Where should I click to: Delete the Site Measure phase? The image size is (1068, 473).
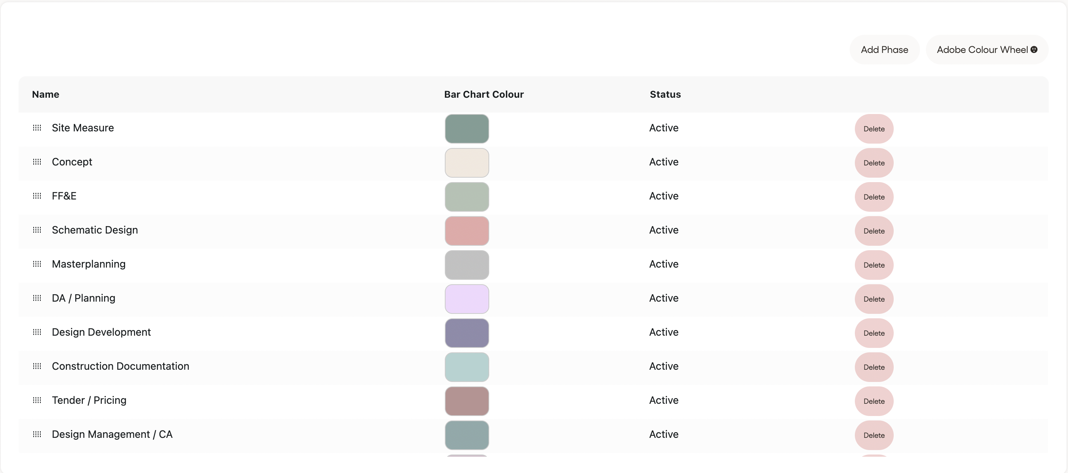tap(874, 128)
